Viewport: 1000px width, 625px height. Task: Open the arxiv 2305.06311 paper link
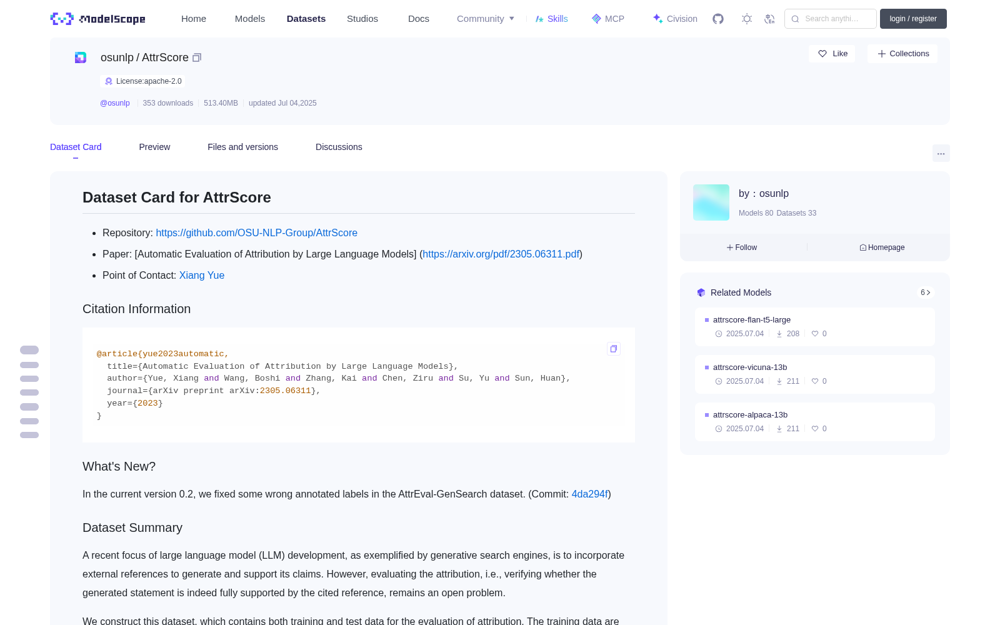click(501, 254)
